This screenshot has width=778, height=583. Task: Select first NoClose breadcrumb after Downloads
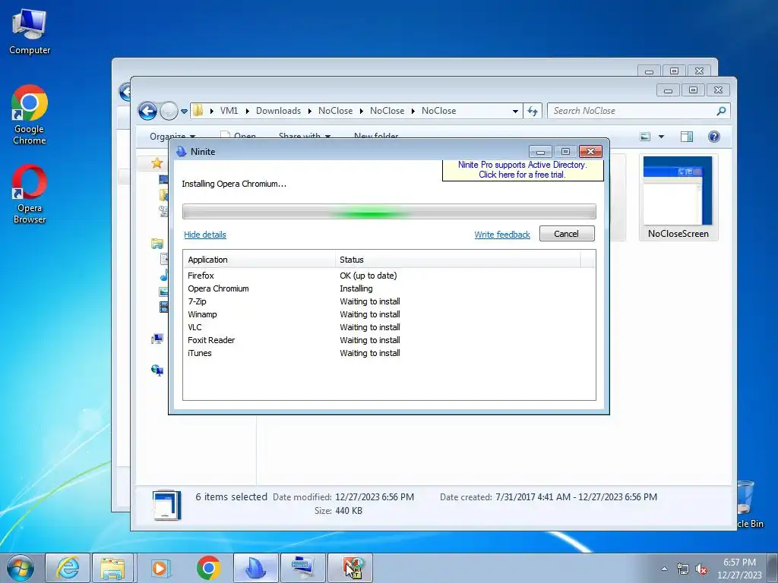(x=335, y=111)
